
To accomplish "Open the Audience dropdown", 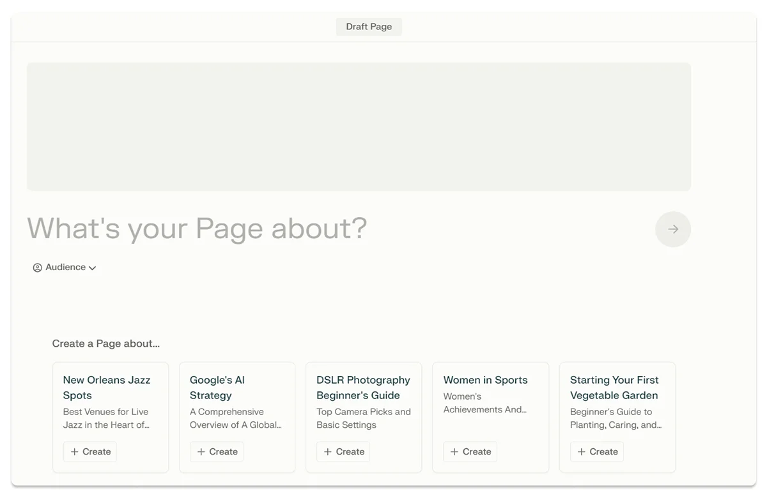I will (x=64, y=267).
